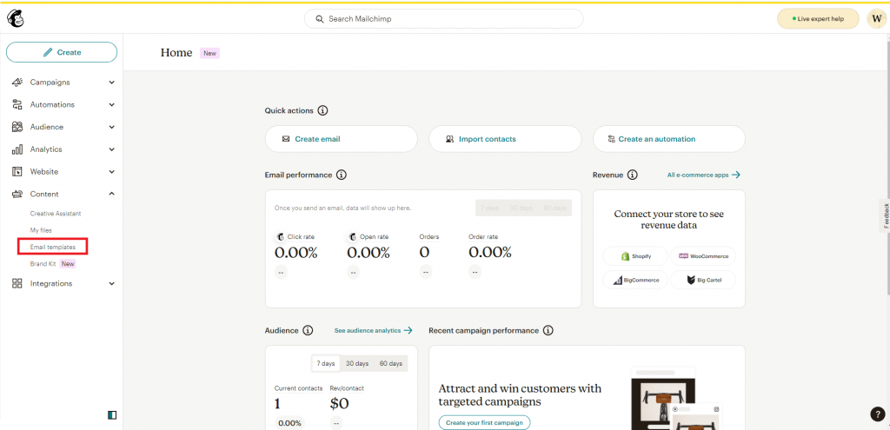
Task: Connect the Shopify store
Action: click(635, 256)
